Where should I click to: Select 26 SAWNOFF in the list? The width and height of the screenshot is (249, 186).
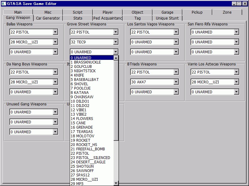[92, 171]
